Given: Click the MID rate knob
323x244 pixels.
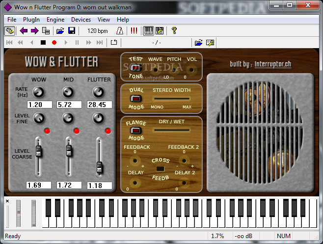Looking at the screenshot, I should point(68,92).
